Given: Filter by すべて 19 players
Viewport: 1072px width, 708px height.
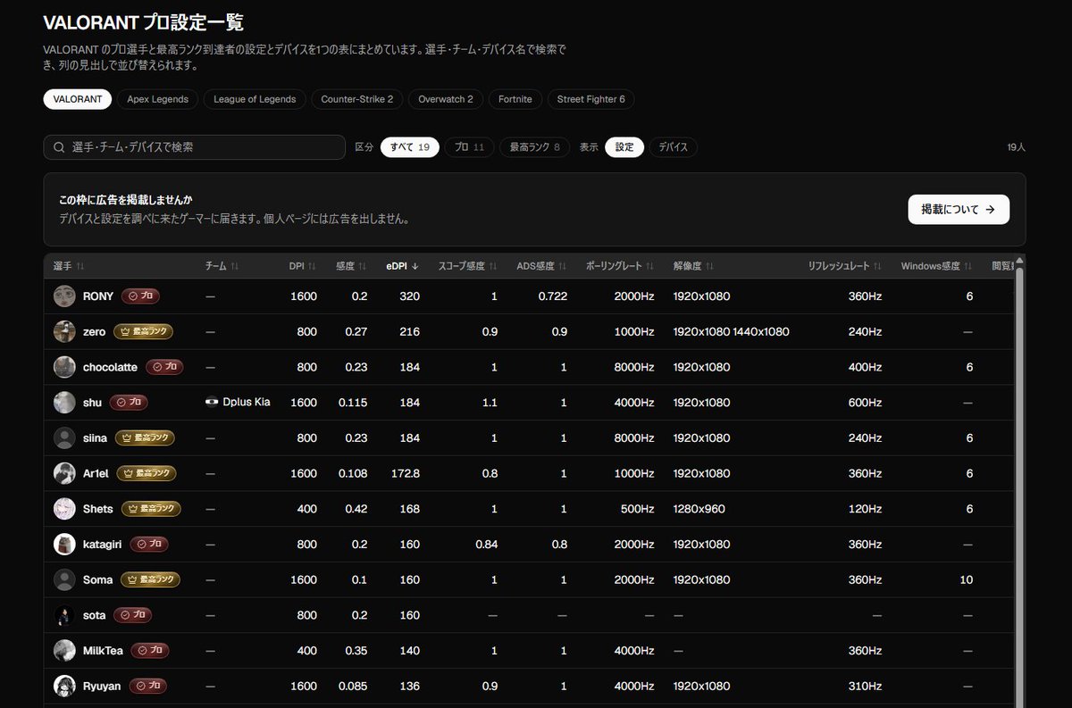Looking at the screenshot, I should point(410,147).
